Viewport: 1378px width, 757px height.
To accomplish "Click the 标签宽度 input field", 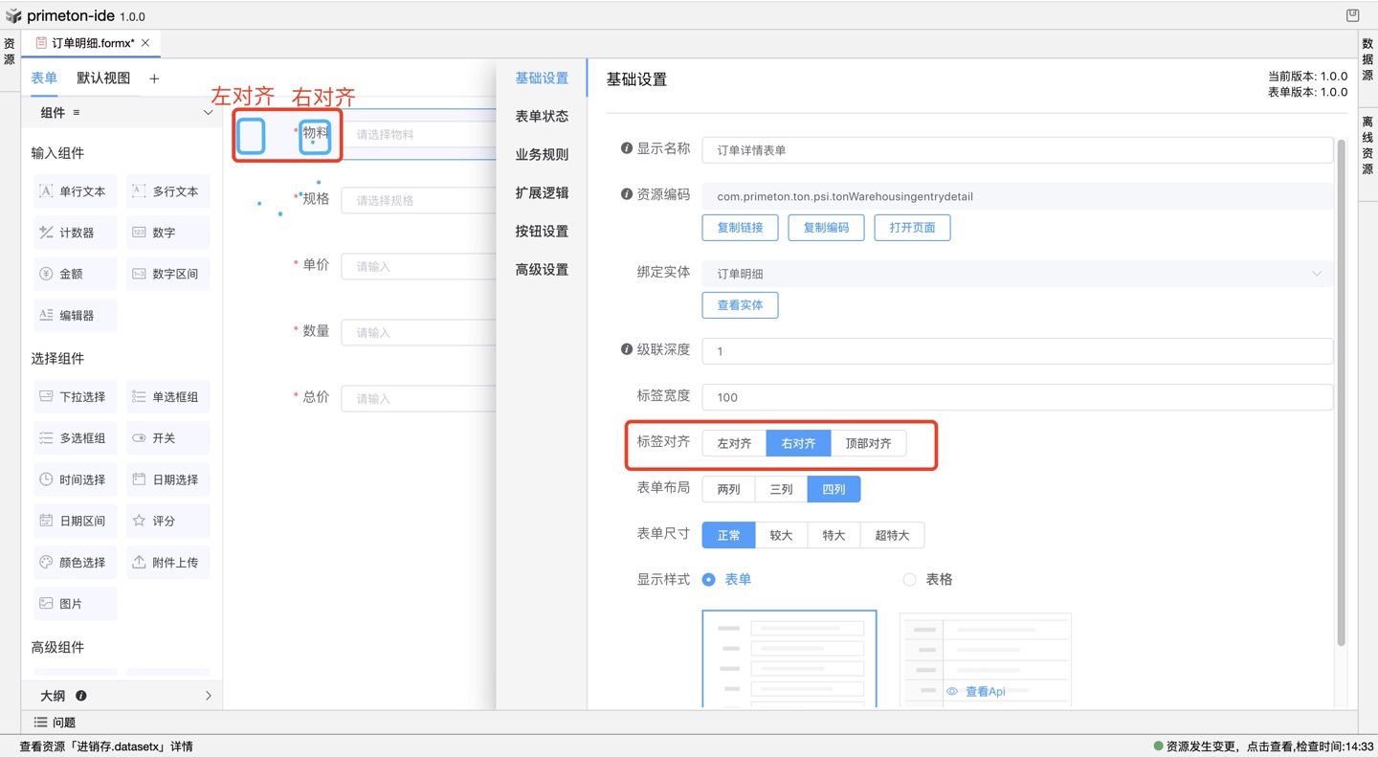I will click(1017, 397).
